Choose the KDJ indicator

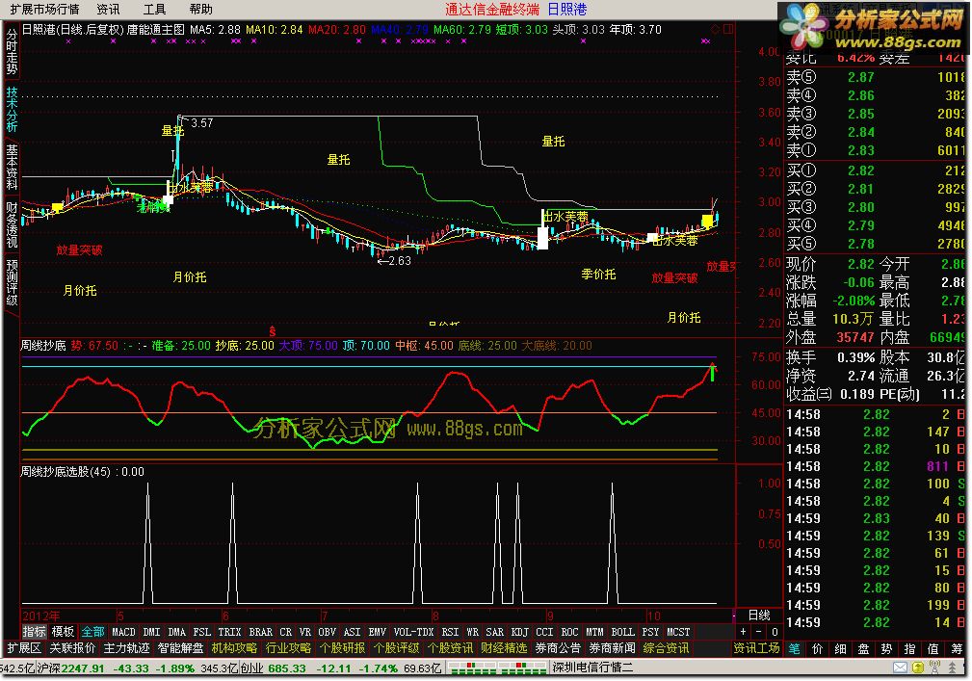[x=519, y=632]
